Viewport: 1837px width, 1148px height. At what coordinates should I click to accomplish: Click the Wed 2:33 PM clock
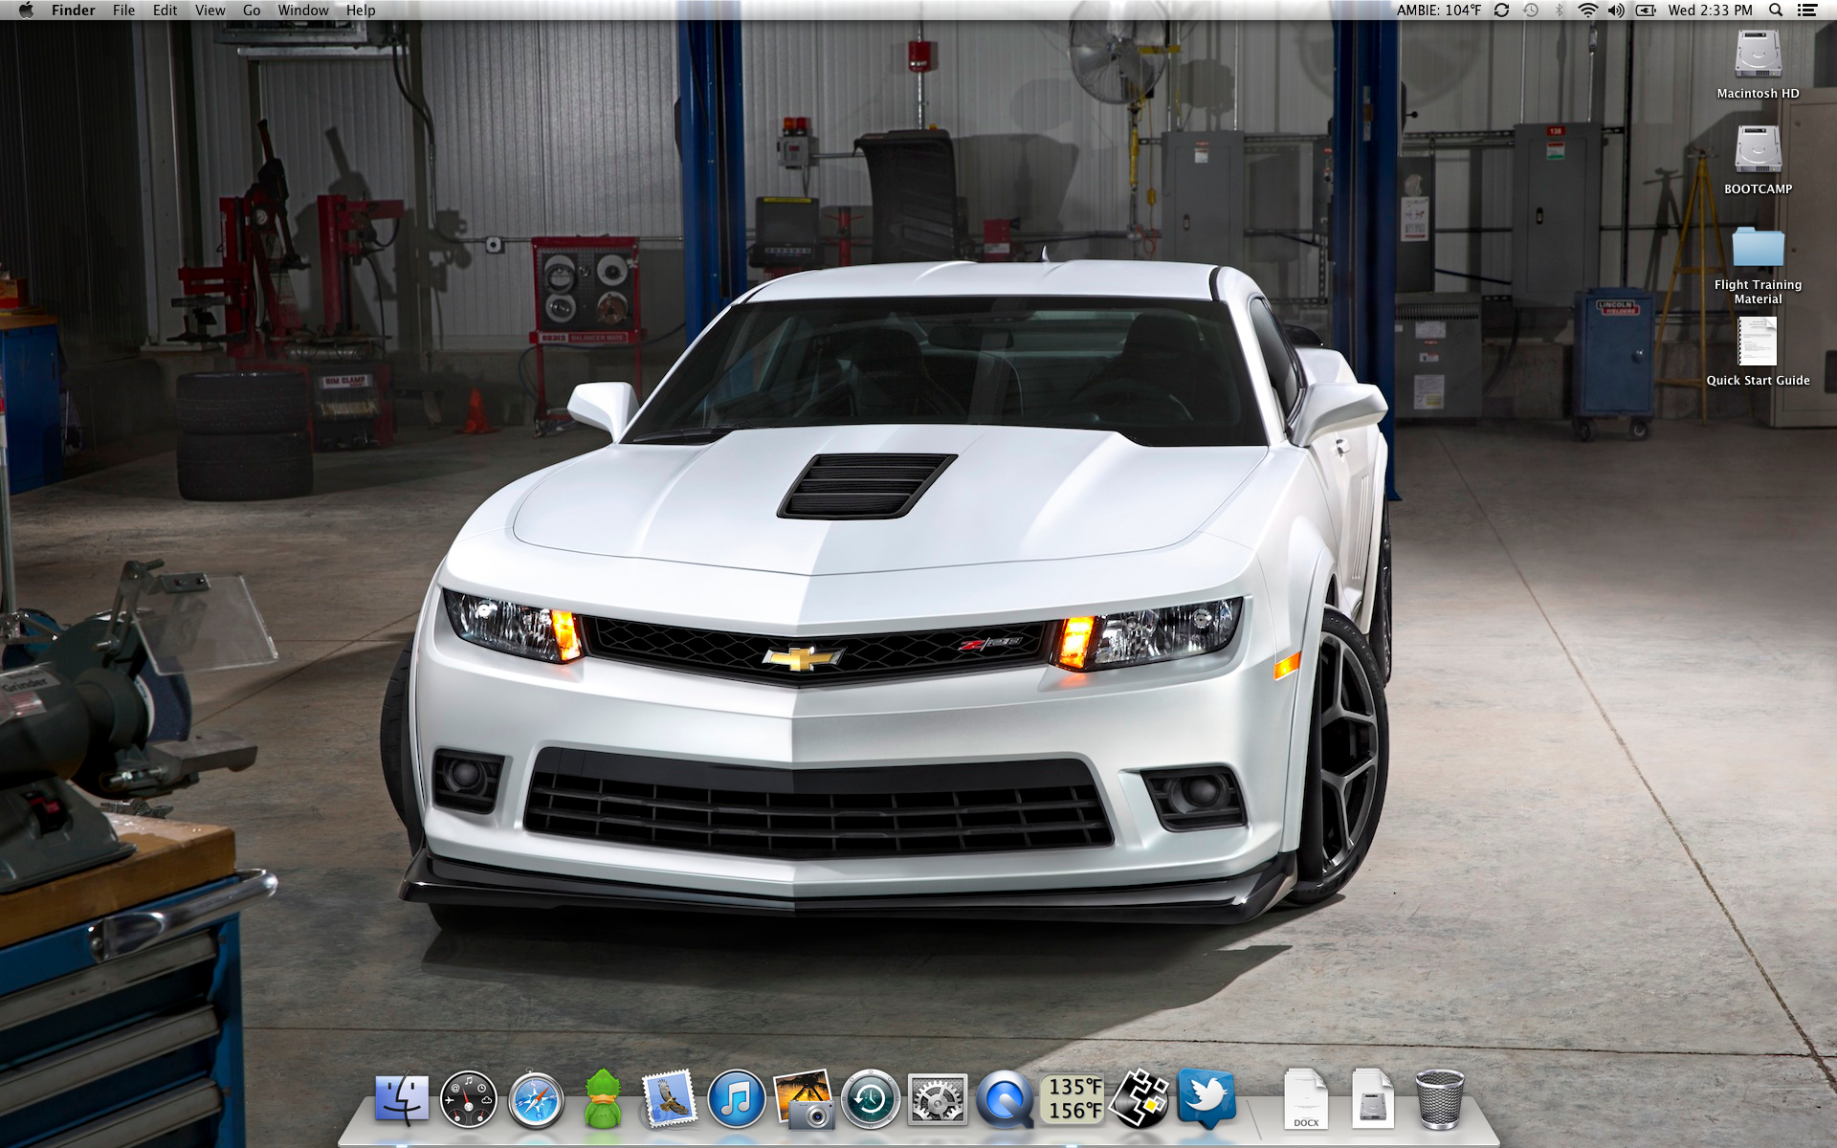1710,11
